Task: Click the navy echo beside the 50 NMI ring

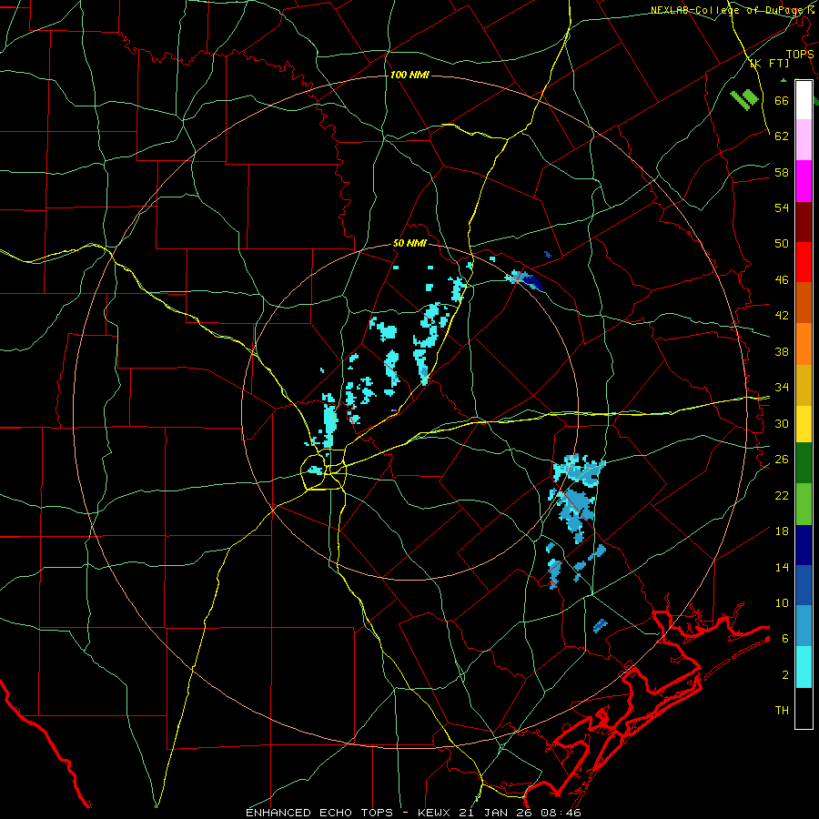Action: pos(534,283)
